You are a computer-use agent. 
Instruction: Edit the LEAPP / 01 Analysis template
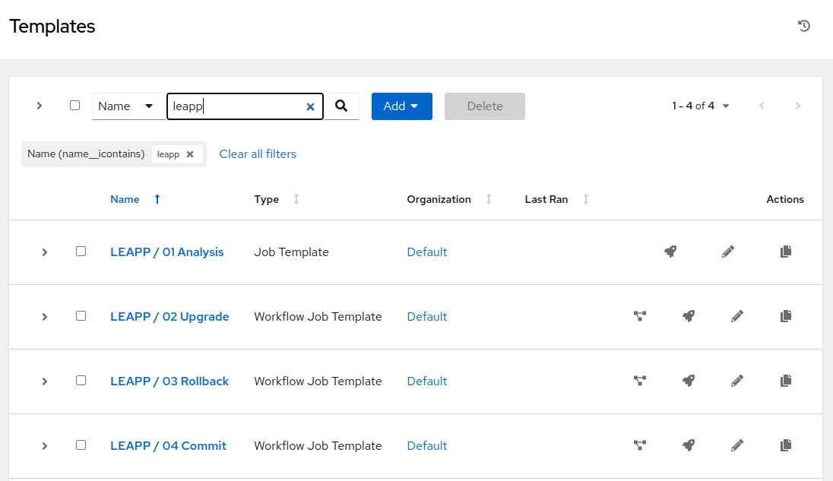[x=728, y=252]
